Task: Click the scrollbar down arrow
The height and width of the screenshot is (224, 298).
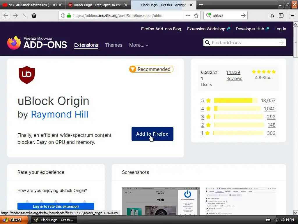Action: 296,213
